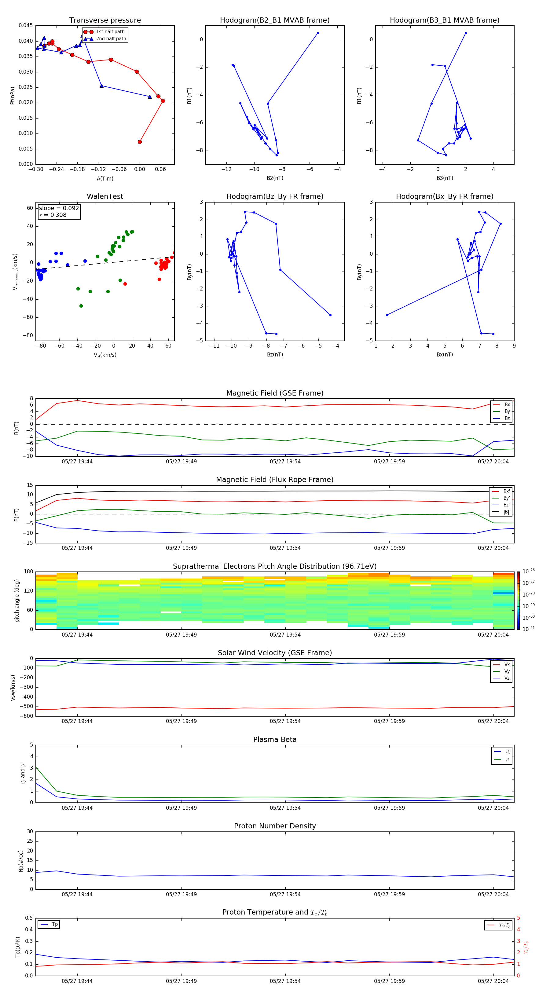Click the 'Bz(nT)' x-axis label
Image resolution: width=550 pixels, height=1008 pixels.
pyautogui.click(x=275, y=355)
